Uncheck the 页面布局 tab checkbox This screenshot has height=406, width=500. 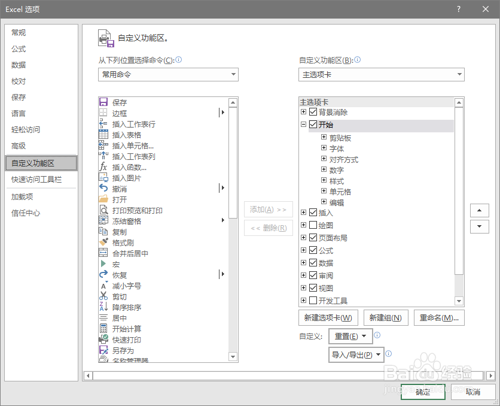[x=313, y=238]
